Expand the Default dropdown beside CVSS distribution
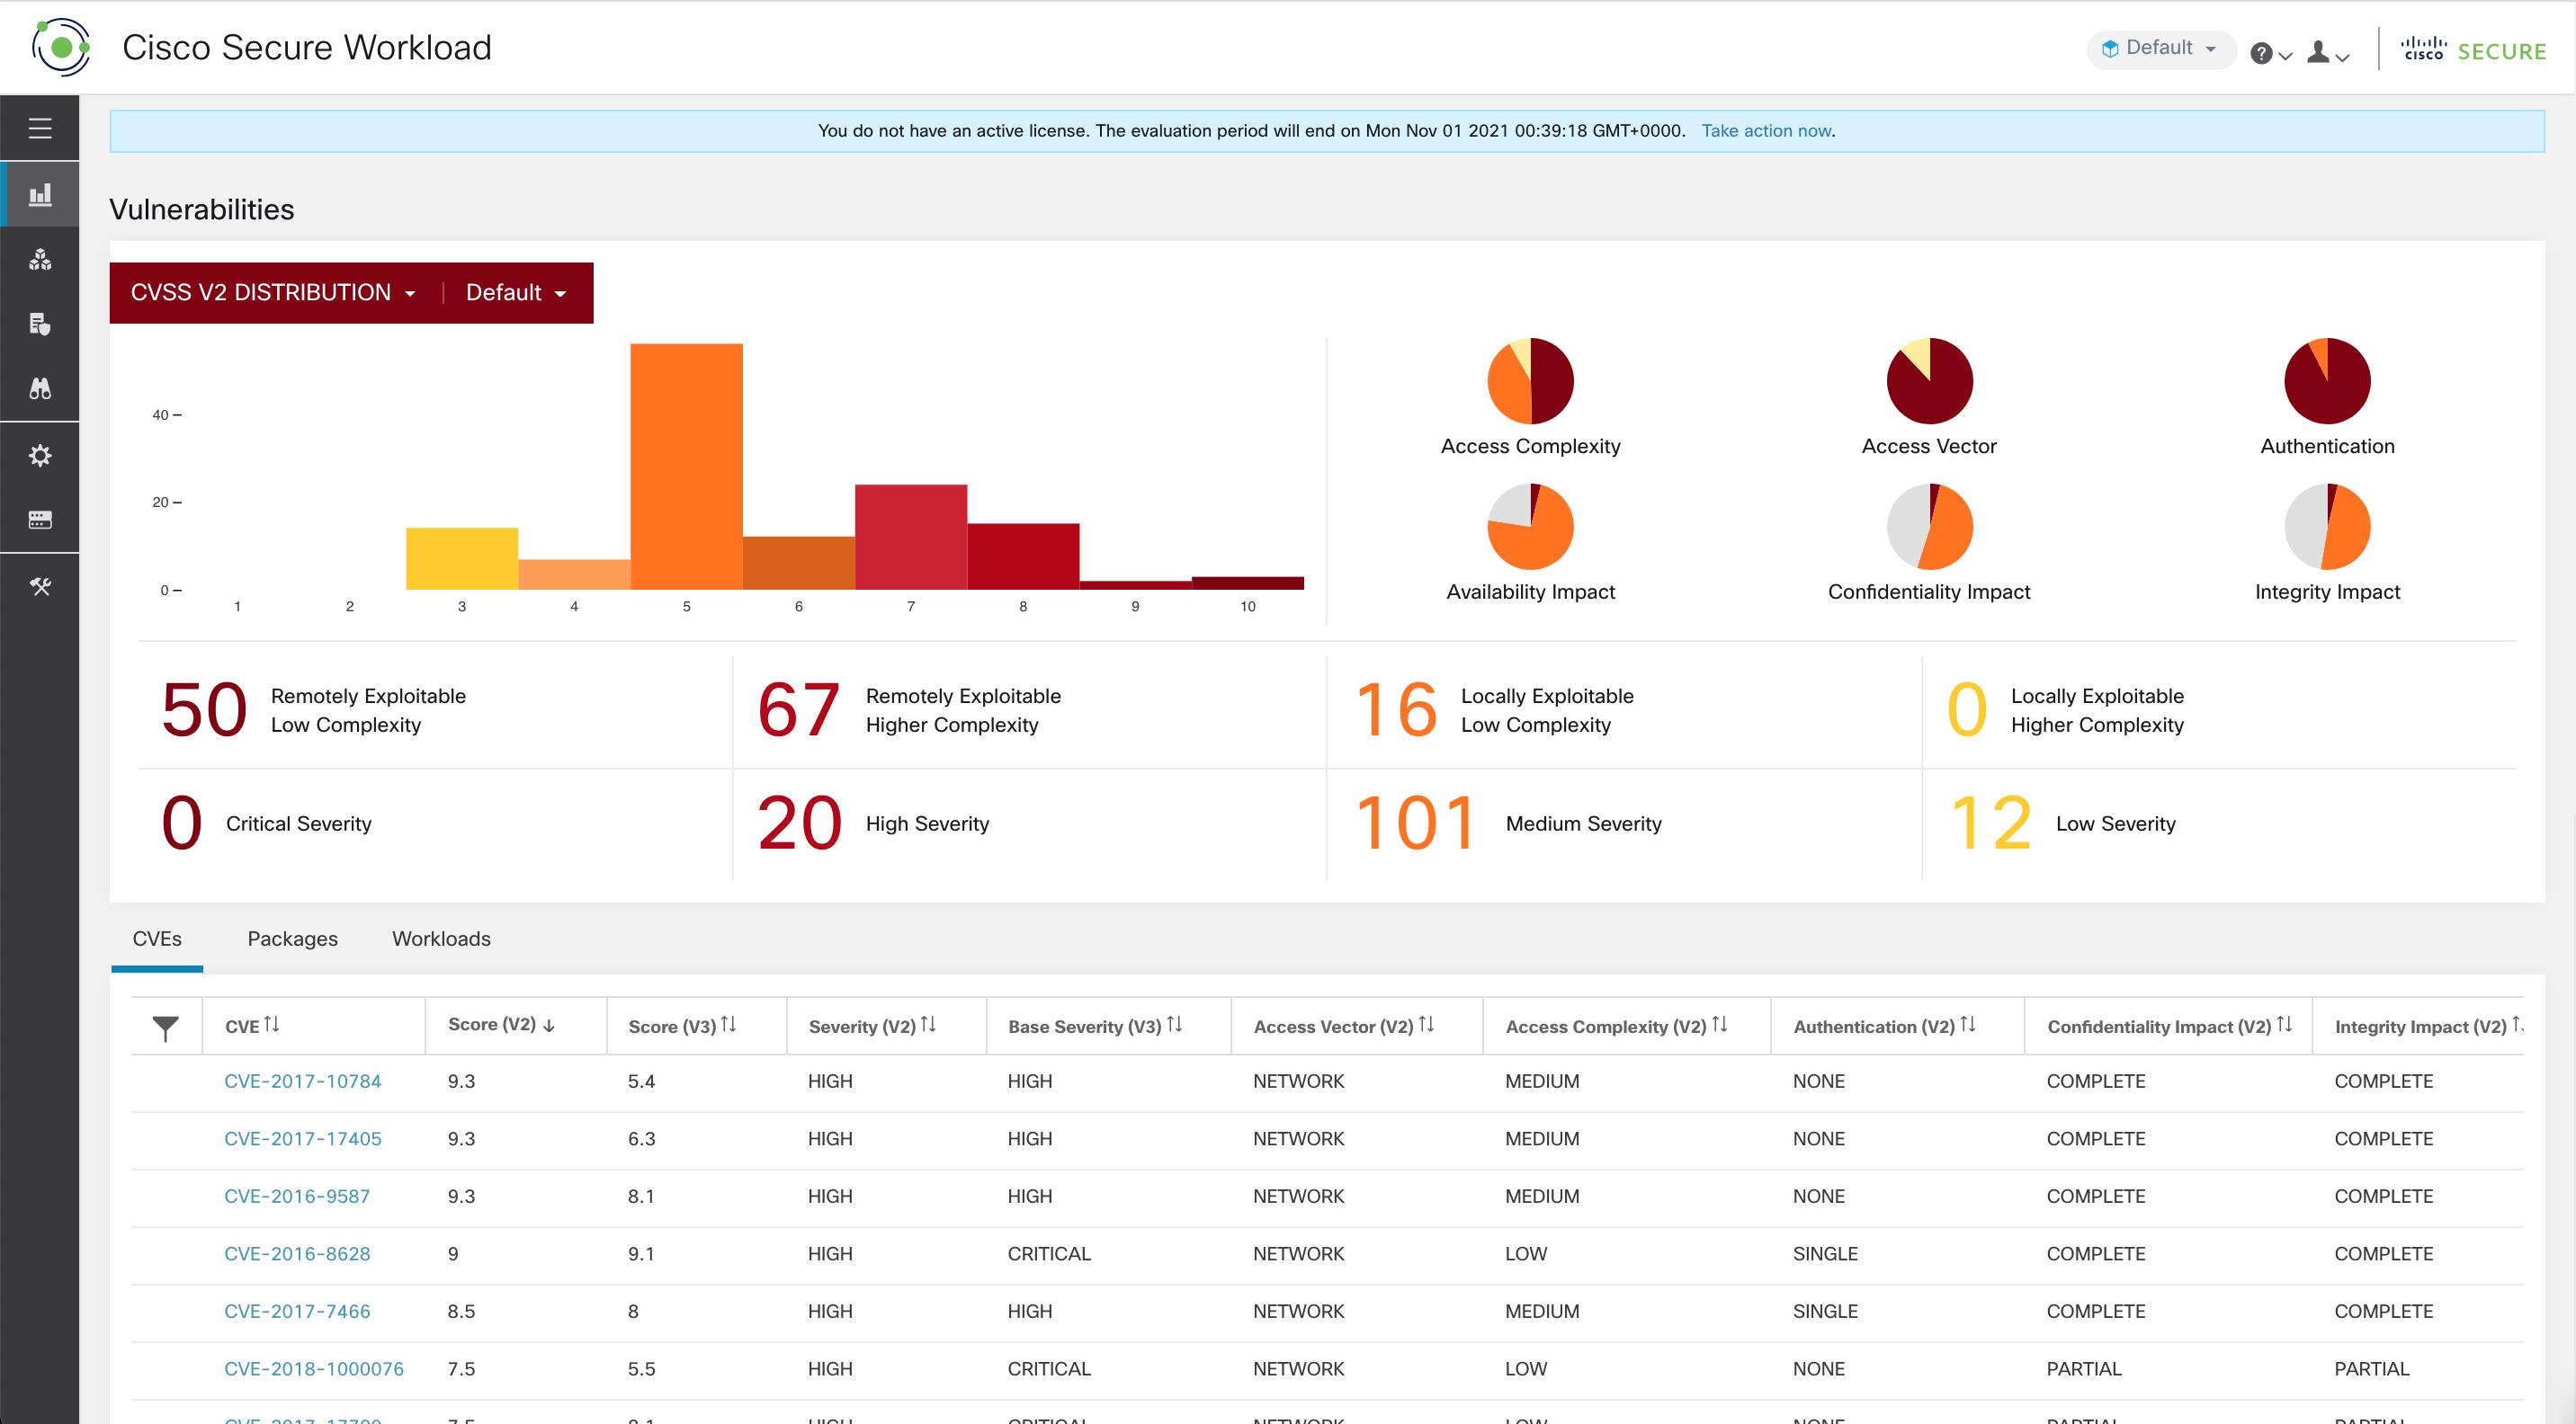The image size is (2576, 1424). (x=516, y=293)
